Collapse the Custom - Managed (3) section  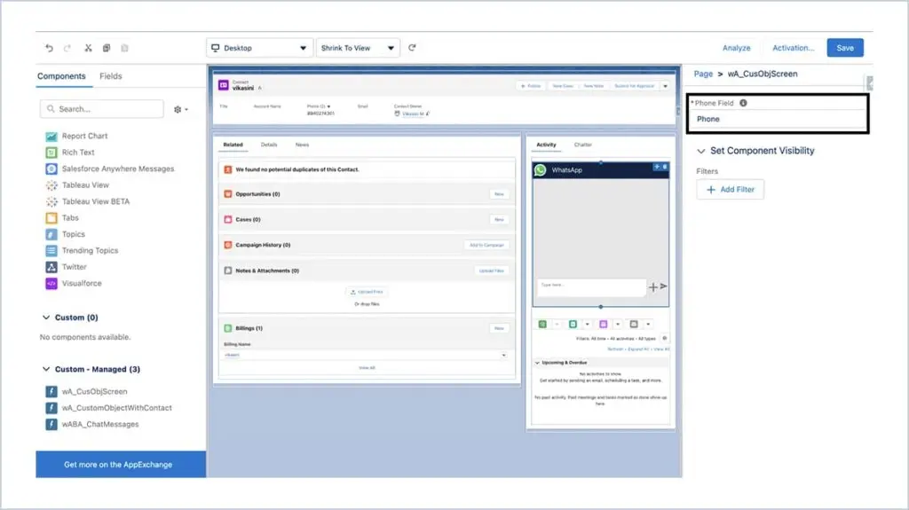[x=46, y=369]
